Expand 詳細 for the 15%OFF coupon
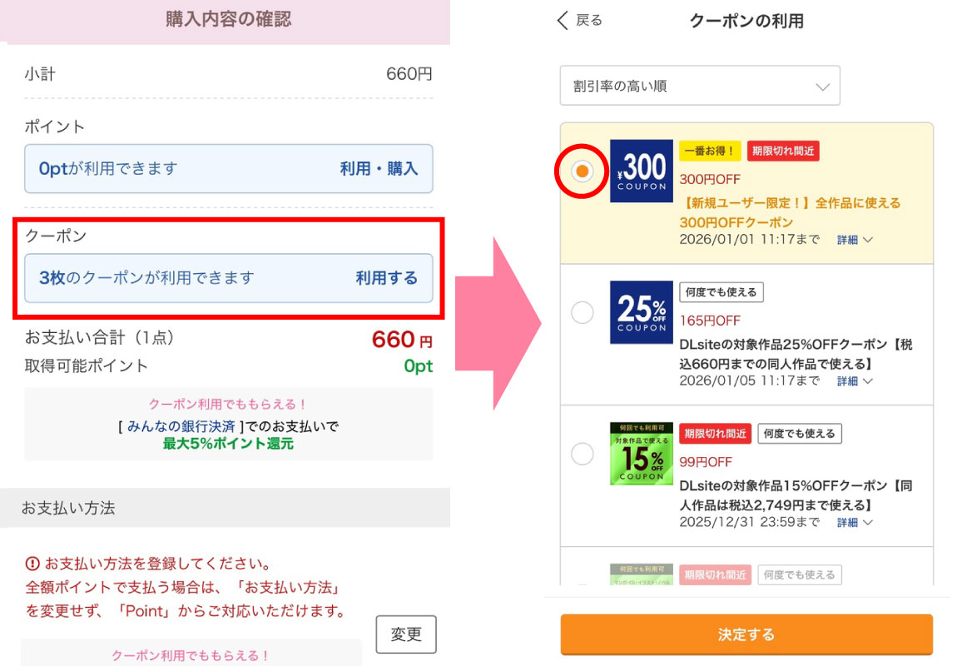Screen dimensions: 957x666 (854, 523)
